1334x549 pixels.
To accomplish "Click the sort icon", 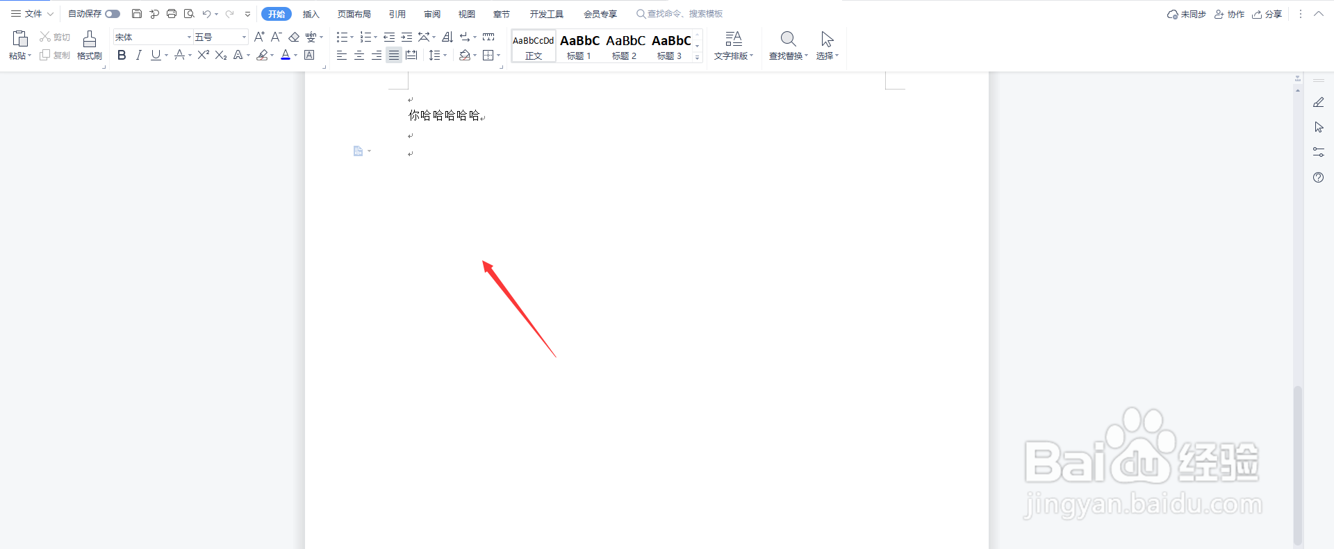I will coord(447,37).
